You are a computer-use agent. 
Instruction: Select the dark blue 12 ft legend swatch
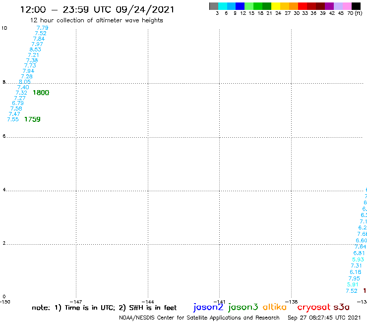point(240,6)
